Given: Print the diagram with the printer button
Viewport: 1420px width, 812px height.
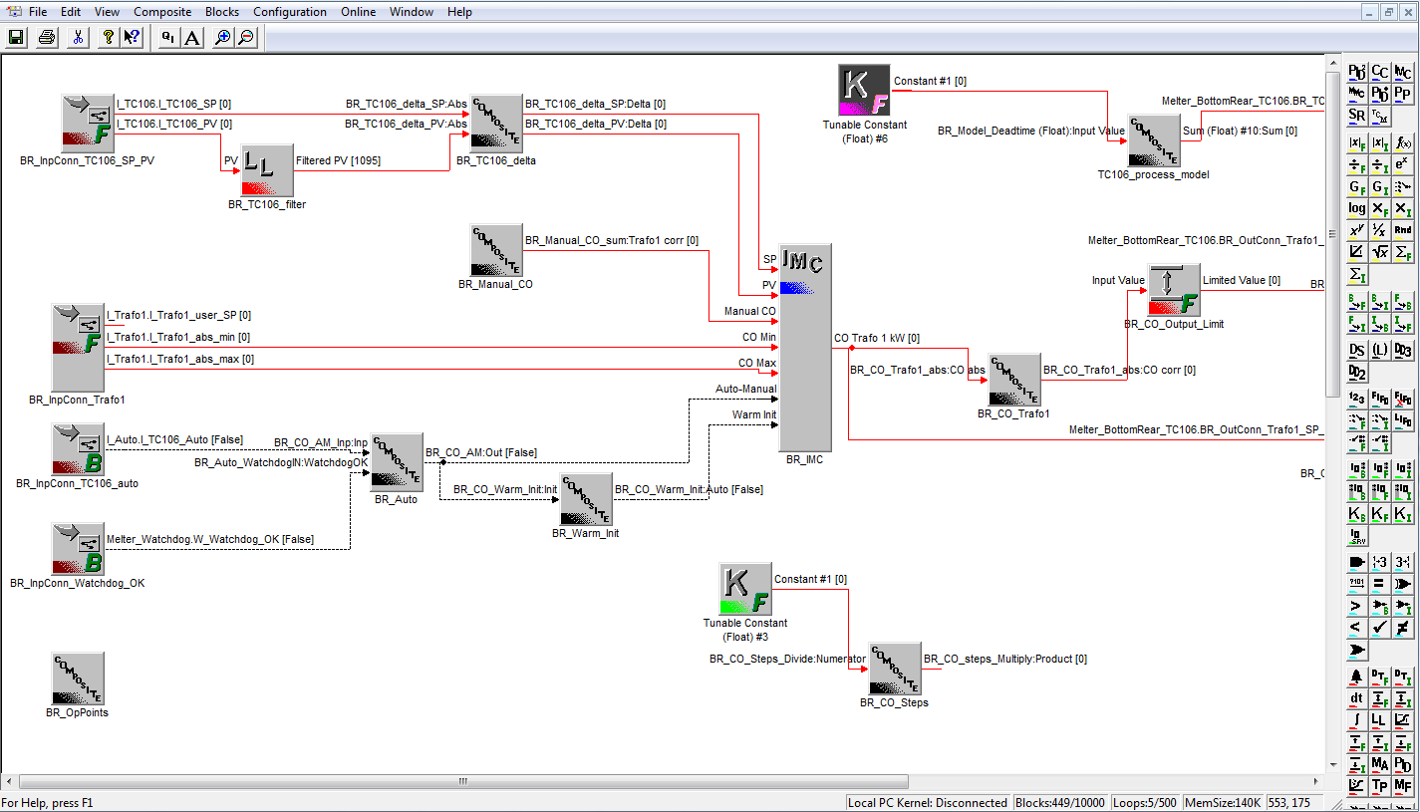Looking at the screenshot, I should (x=45, y=37).
